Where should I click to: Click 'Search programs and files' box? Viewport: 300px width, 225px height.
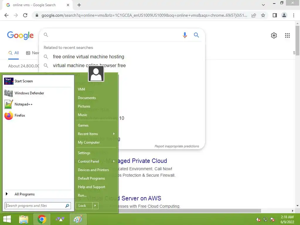point(35,206)
